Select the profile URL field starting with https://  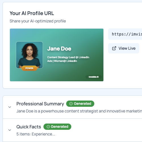pyautogui.click(x=125, y=34)
